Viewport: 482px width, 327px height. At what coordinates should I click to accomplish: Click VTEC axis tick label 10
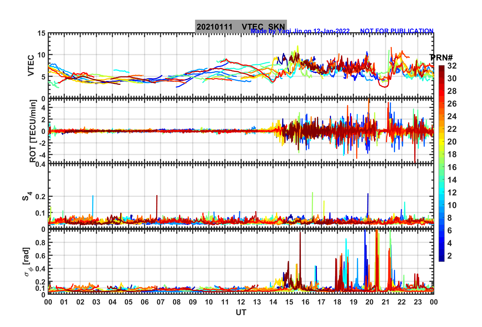41,55
